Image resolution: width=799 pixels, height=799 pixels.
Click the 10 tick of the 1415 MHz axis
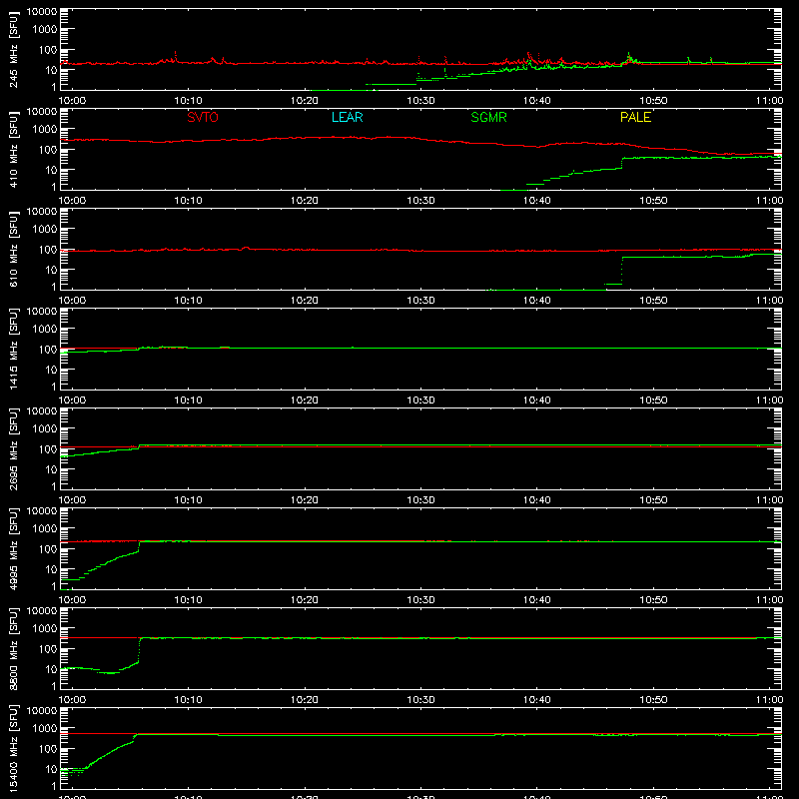51,370
